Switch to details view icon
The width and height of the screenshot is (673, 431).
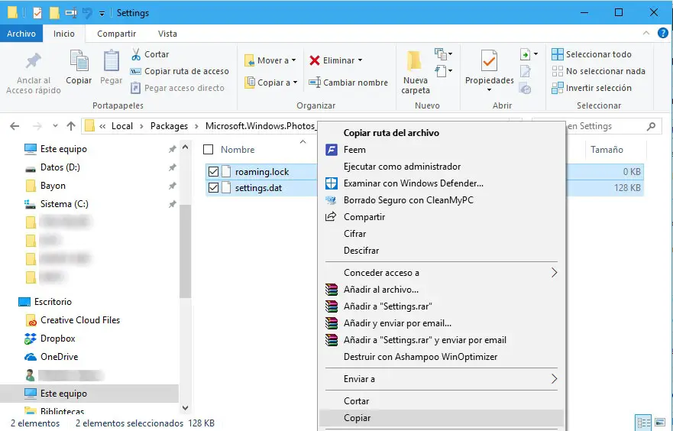[x=642, y=423]
